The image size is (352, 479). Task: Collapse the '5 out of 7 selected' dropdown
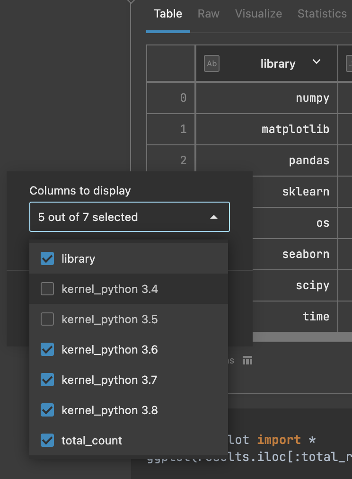click(213, 217)
